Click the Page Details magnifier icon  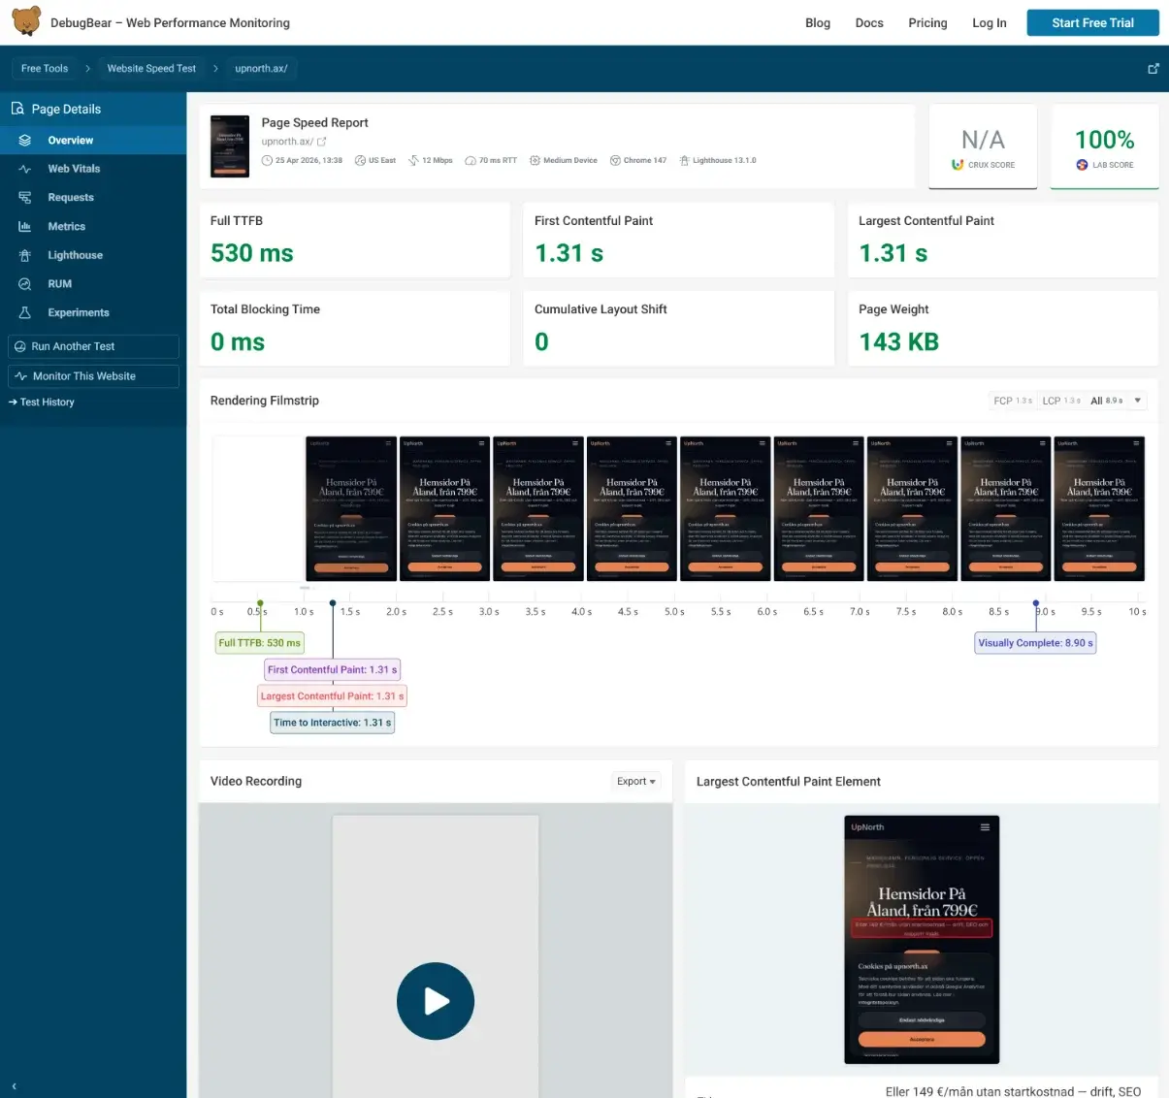17,109
